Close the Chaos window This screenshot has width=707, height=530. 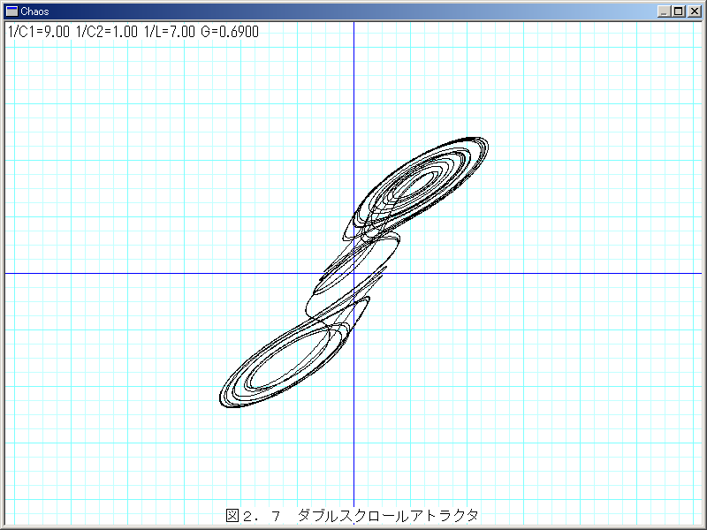click(x=695, y=11)
